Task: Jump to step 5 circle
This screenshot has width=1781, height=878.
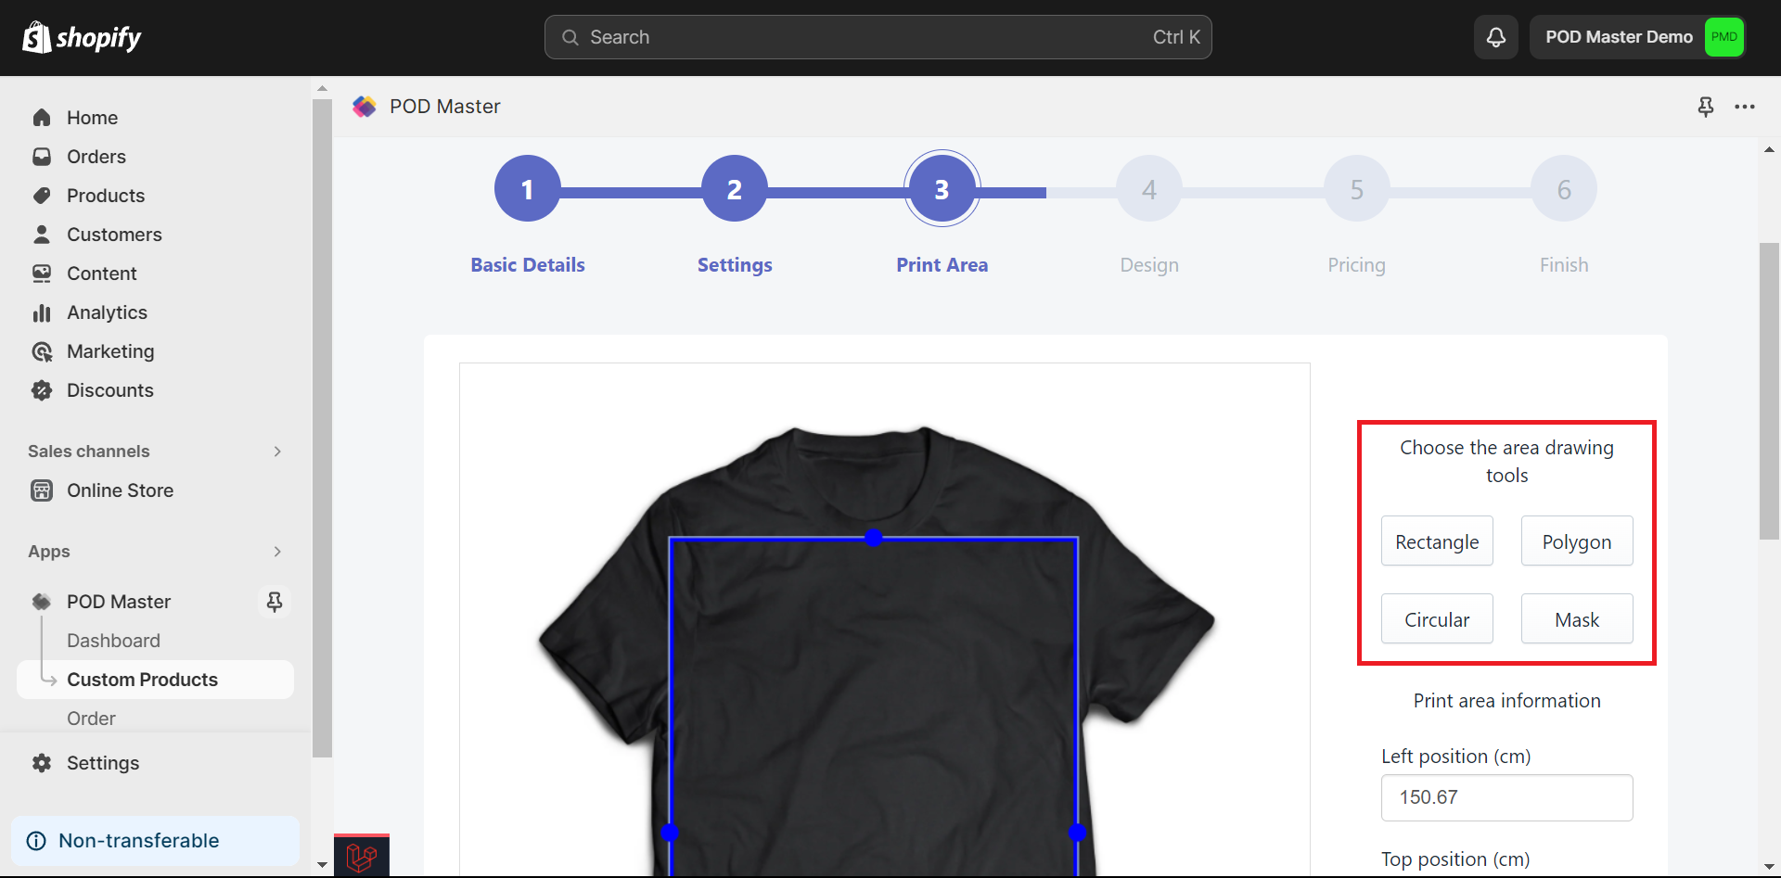Action: point(1357,189)
